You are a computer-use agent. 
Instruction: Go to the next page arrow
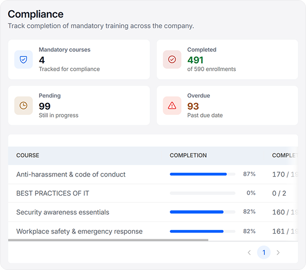pos(278,253)
